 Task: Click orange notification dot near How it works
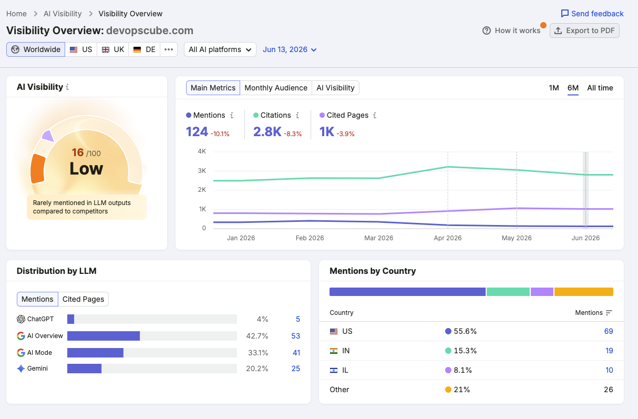543,25
